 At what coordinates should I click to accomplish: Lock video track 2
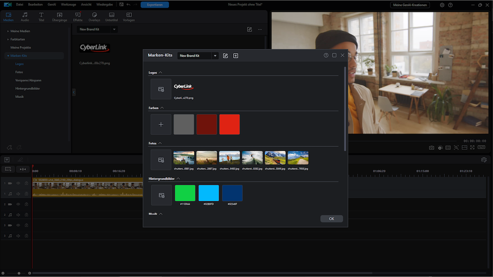coord(26,205)
